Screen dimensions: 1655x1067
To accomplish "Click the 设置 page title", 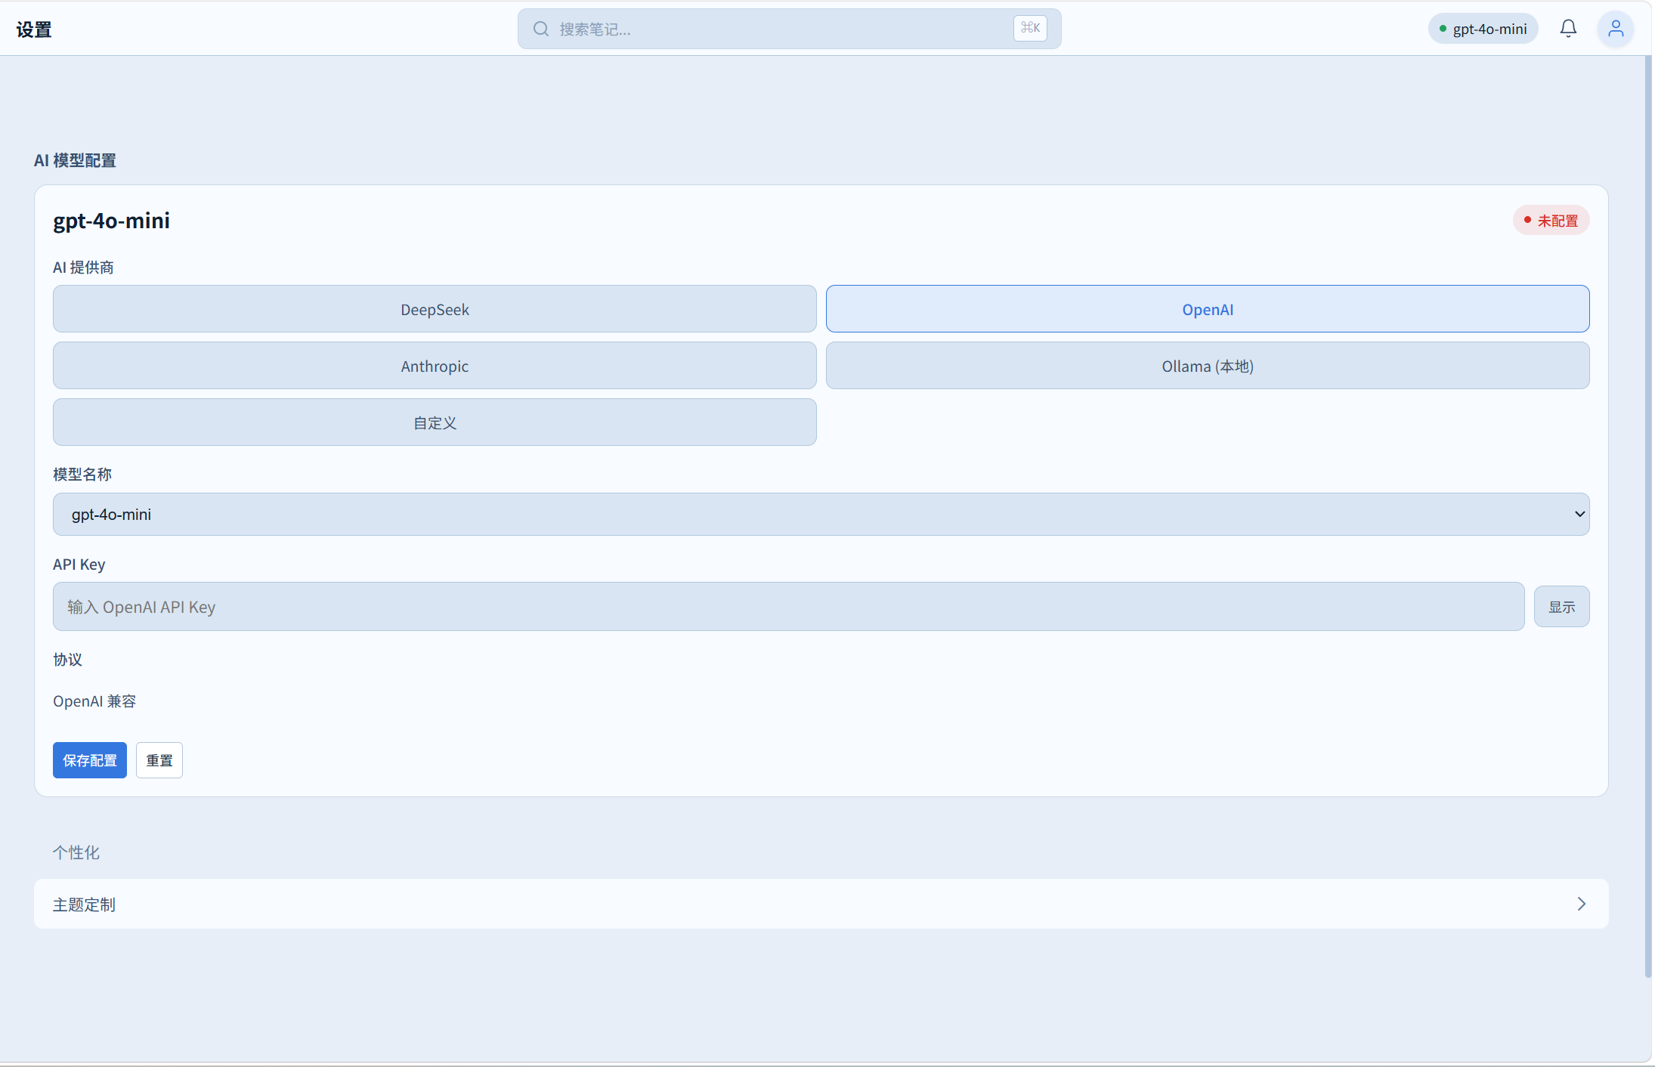I will coord(34,29).
